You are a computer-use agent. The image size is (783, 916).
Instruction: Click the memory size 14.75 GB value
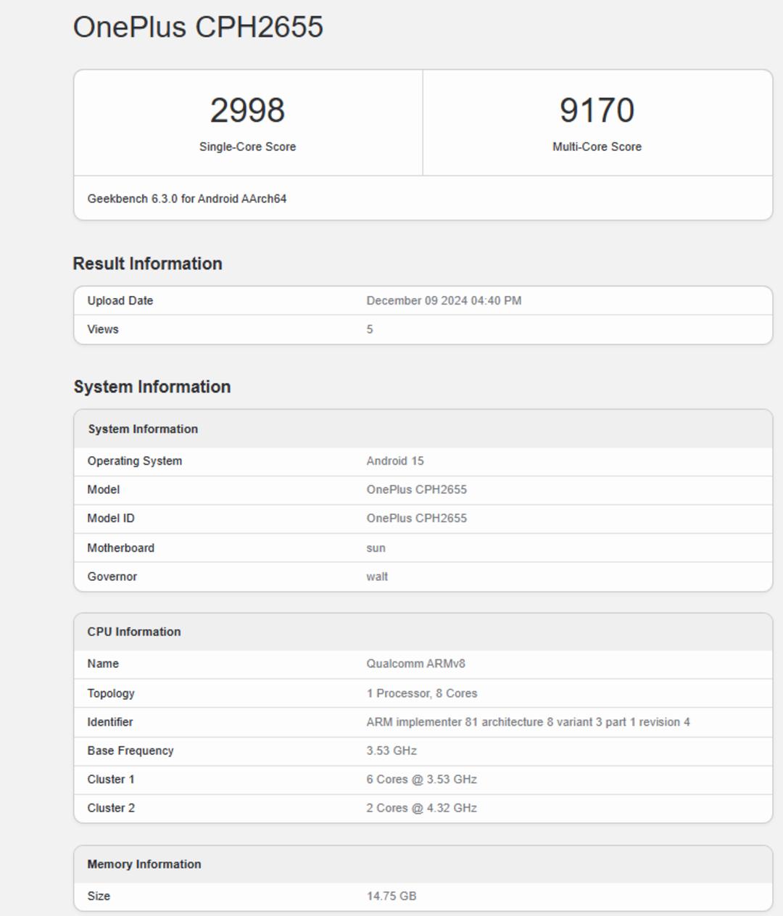(391, 896)
